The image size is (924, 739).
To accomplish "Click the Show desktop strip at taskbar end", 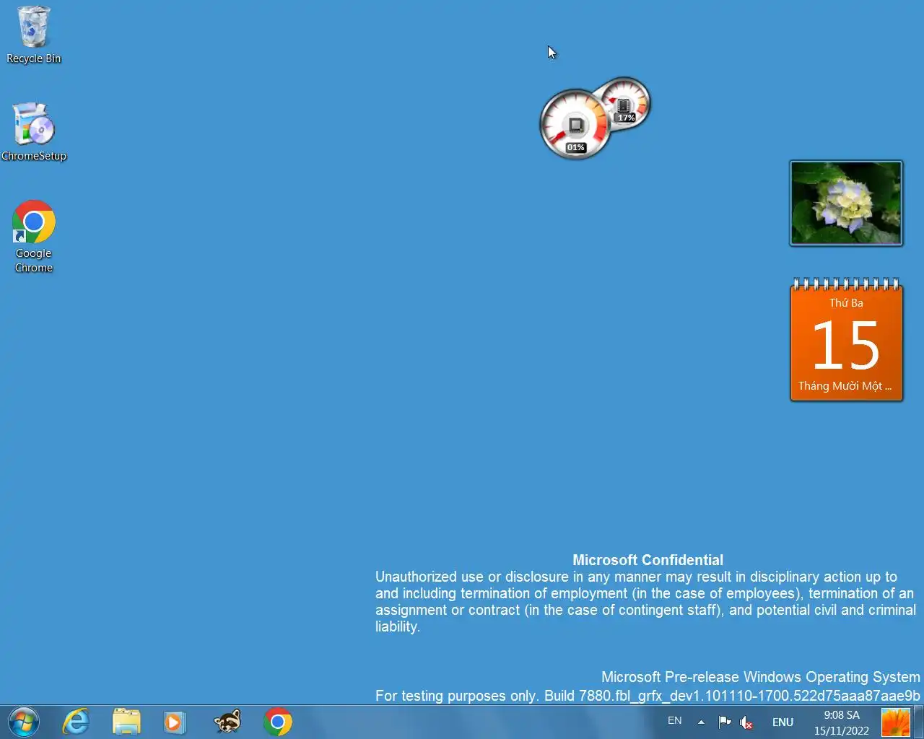I will 918,722.
